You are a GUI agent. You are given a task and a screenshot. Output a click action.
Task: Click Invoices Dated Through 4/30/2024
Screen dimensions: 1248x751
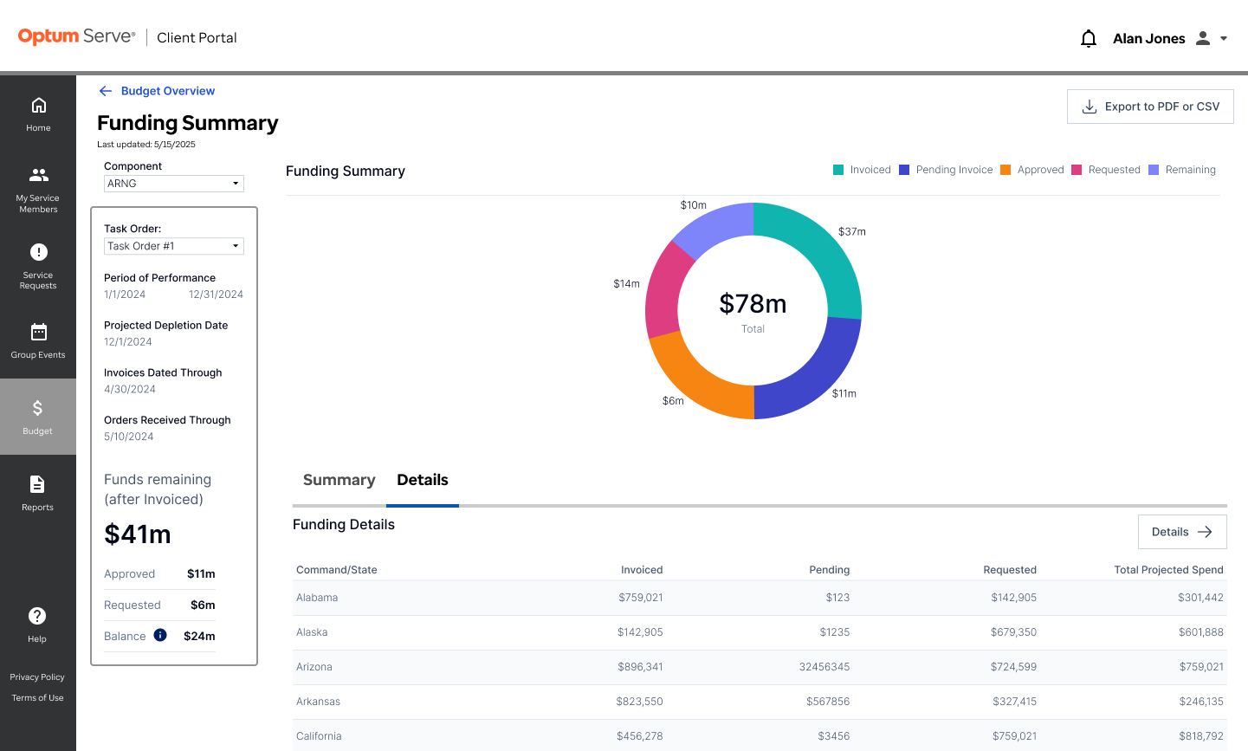click(130, 390)
